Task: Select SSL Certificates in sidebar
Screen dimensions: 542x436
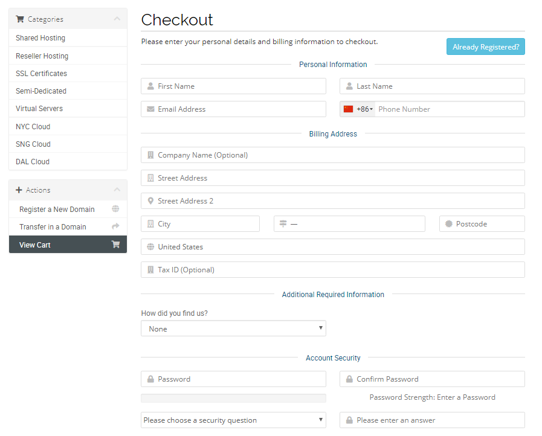Action: [x=41, y=74]
